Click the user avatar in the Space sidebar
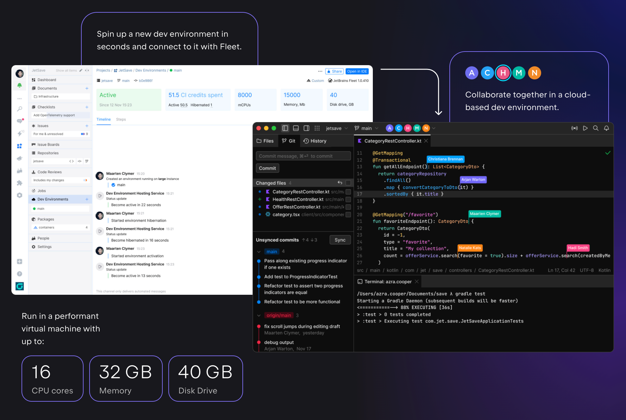Screen dimensions: 626x420 pyautogui.click(x=20, y=73)
